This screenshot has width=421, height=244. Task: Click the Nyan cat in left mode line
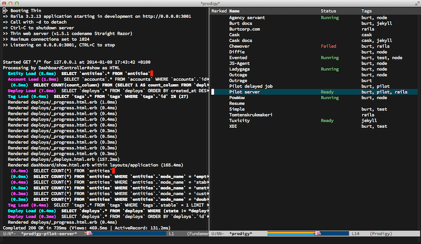[x=89, y=233]
